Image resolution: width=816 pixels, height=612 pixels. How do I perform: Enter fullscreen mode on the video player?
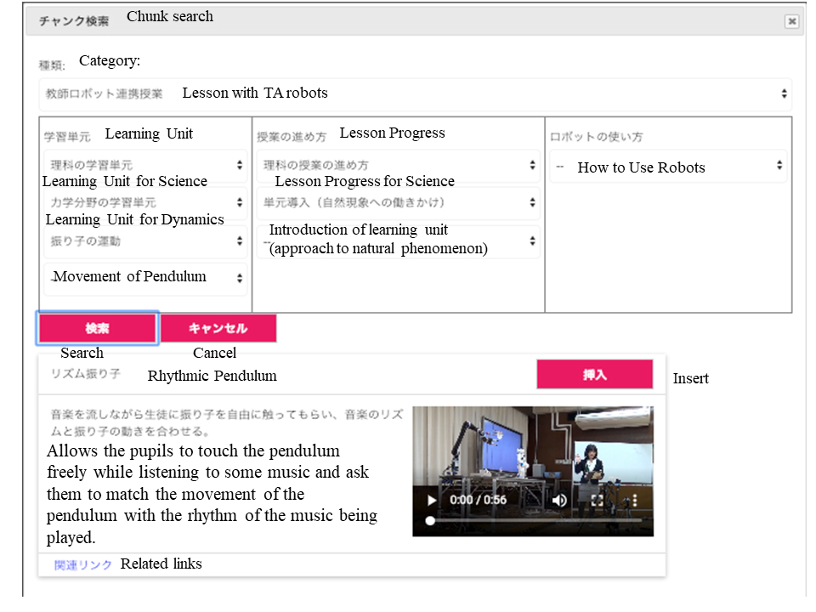click(597, 501)
